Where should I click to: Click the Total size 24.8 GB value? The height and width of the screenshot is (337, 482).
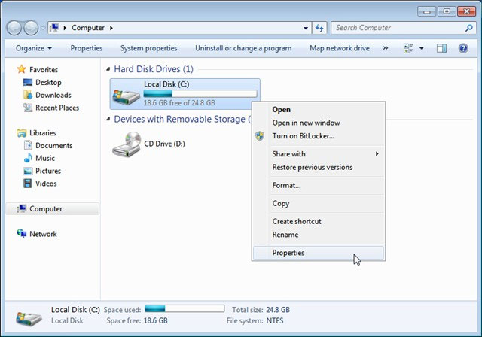[278, 310]
